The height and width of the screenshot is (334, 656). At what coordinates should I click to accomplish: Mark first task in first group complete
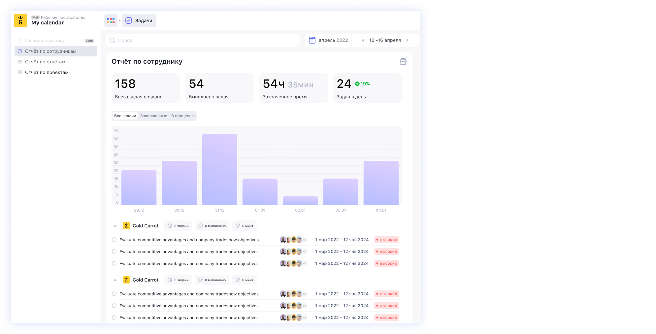pyautogui.click(x=114, y=240)
